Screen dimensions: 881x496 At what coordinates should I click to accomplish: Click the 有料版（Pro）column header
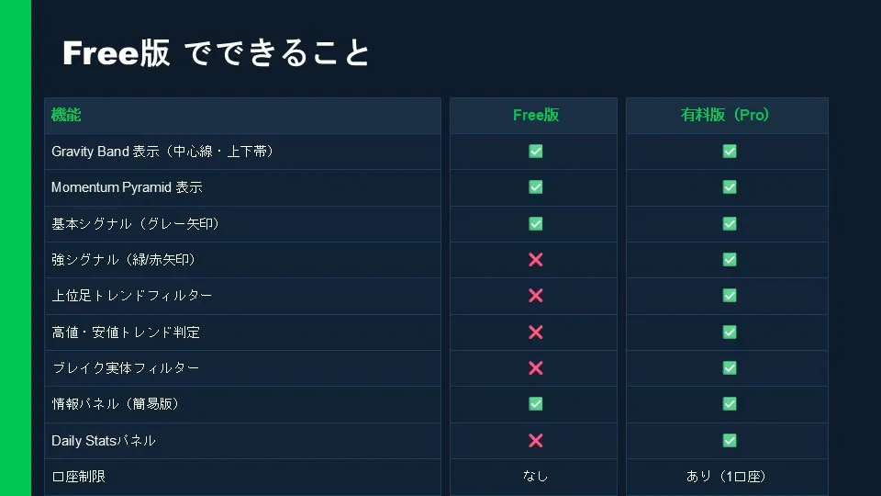coord(726,116)
